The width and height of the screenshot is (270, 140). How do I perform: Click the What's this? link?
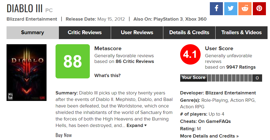coord(108,75)
